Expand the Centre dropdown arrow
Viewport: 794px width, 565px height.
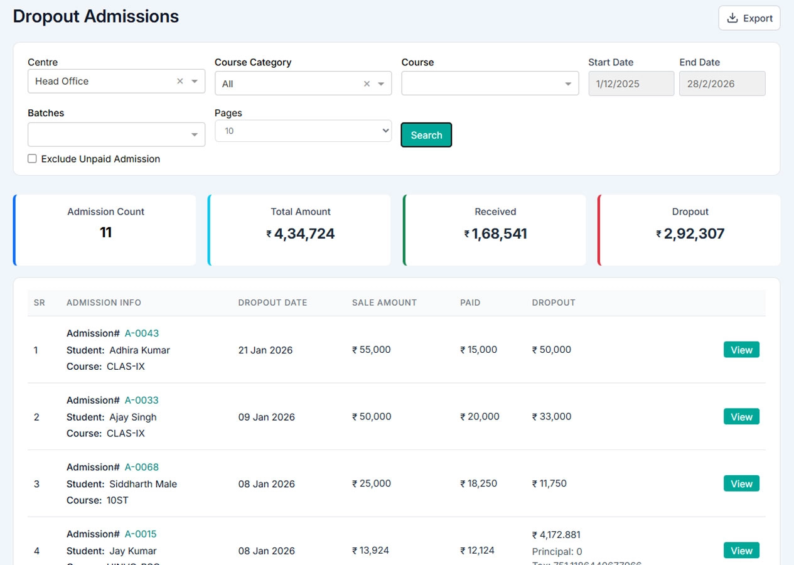click(x=195, y=81)
